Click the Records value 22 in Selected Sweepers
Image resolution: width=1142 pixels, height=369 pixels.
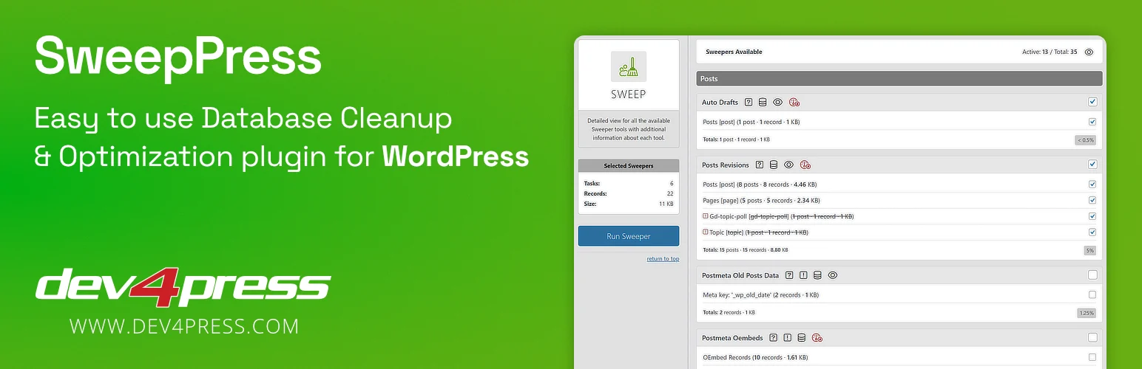point(670,193)
